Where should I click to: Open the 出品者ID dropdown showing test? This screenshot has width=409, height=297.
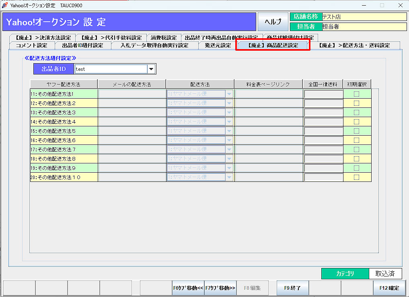coord(151,68)
